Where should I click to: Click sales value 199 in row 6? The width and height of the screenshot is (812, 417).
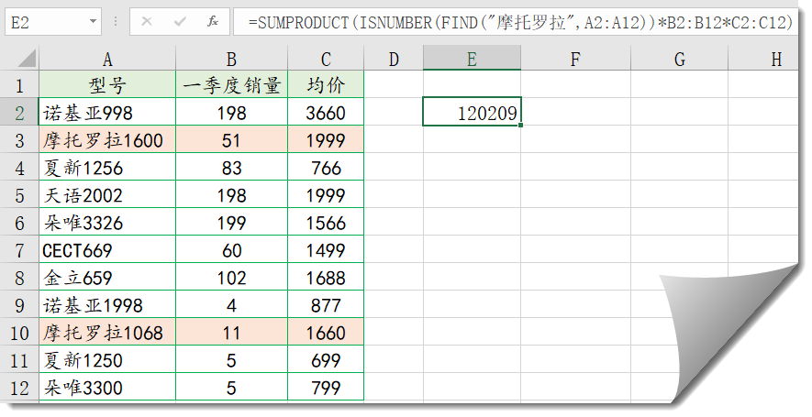(x=231, y=222)
